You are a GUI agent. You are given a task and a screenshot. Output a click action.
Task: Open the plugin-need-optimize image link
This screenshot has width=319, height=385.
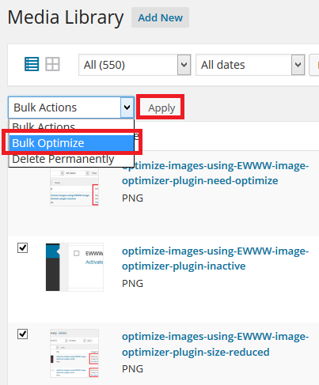215,173
